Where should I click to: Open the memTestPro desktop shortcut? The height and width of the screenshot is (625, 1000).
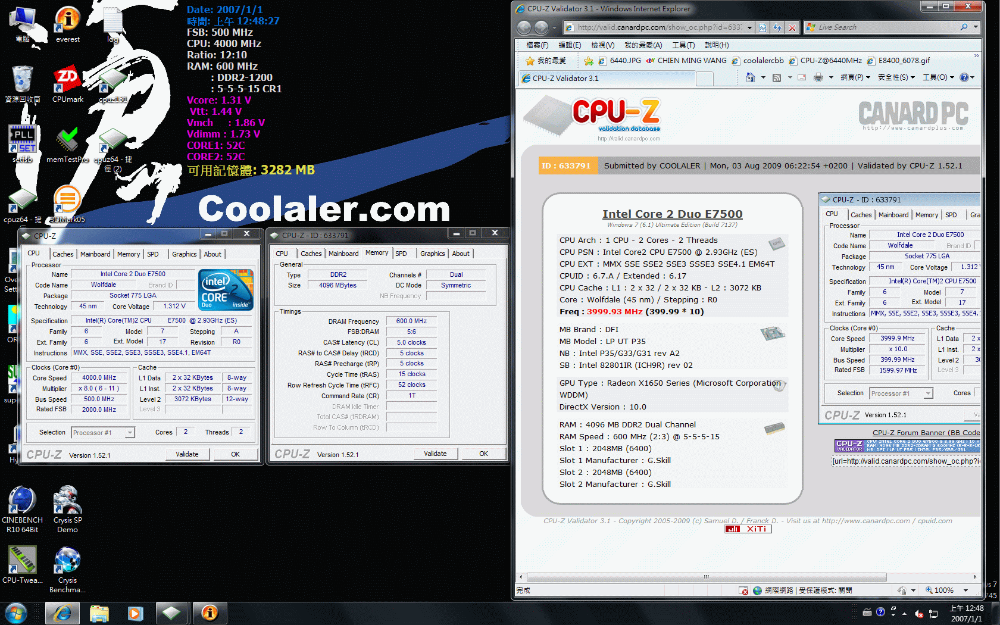point(68,143)
